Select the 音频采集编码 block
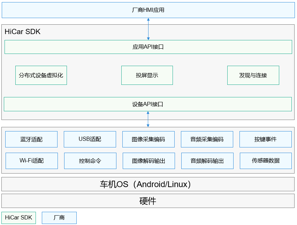 coord(207,139)
